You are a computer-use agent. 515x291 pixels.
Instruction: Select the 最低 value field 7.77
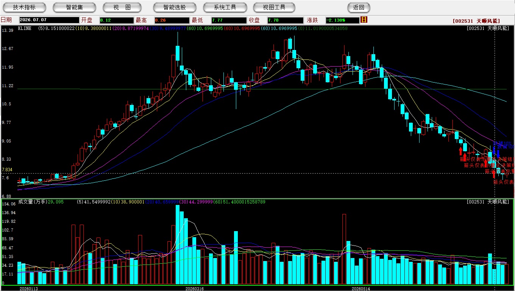tap(229, 20)
